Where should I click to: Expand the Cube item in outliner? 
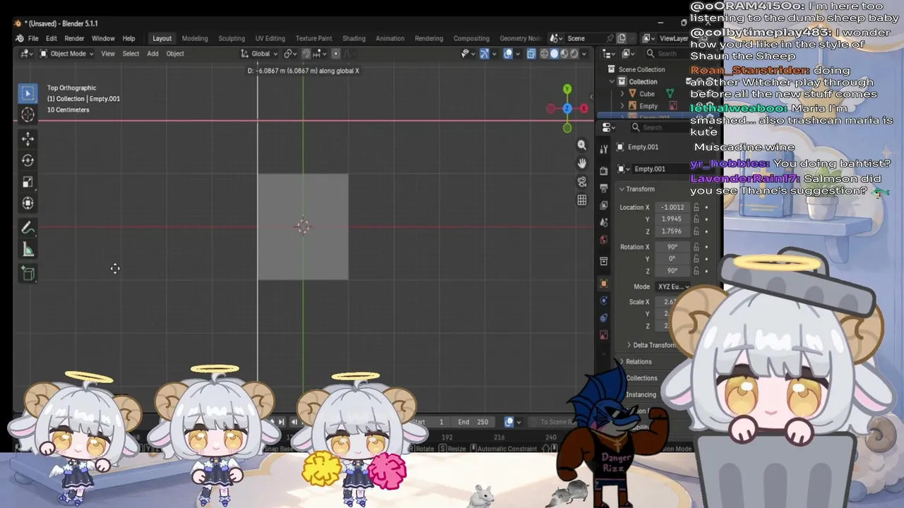[622, 94]
